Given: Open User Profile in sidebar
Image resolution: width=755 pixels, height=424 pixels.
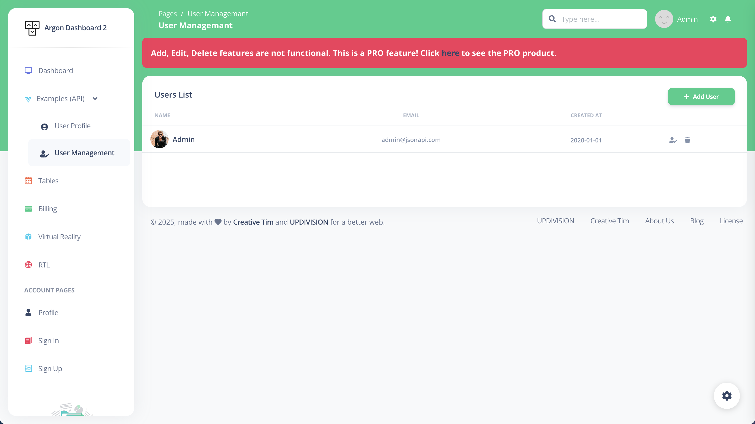Looking at the screenshot, I should tap(72, 126).
